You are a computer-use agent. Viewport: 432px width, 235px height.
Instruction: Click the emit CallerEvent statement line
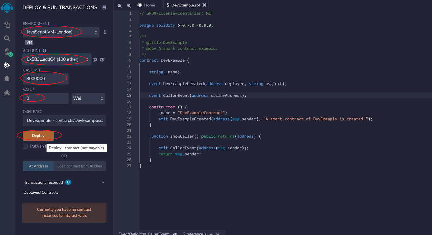[x=204, y=148]
